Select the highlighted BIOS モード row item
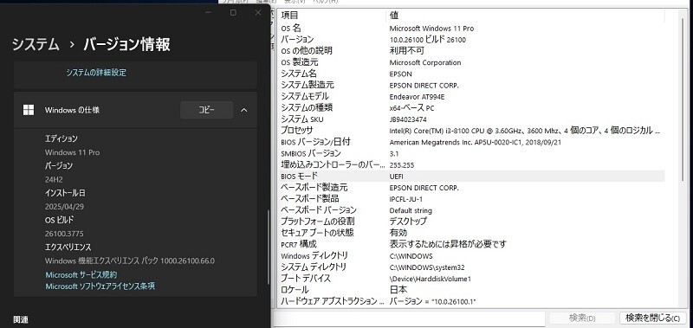The image size is (693, 328). coord(299,177)
